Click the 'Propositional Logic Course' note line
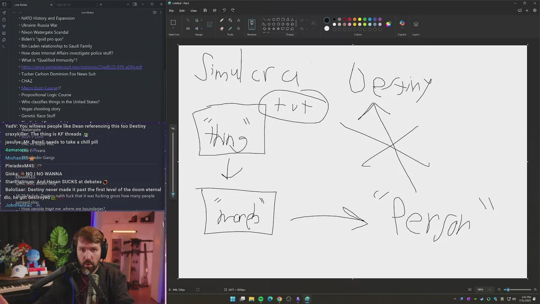This screenshot has width=540, height=304. (x=46, y=95)
